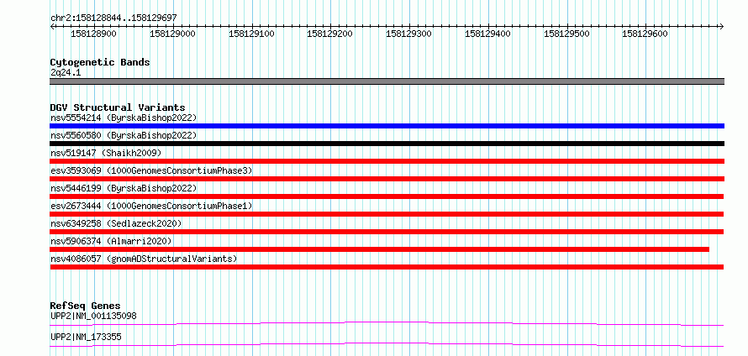Open the nsv519147 (Shaikh2009) label
748x356 pixels.
click(x=106, y=153)
